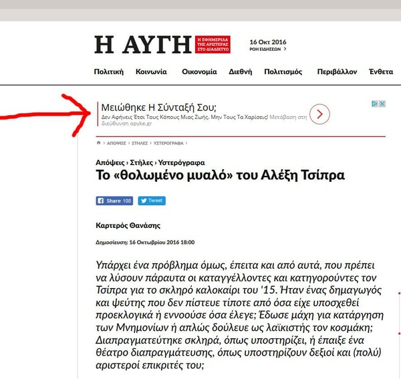
Task: Click the home icon in the breadcrumb
Action: 99,143
